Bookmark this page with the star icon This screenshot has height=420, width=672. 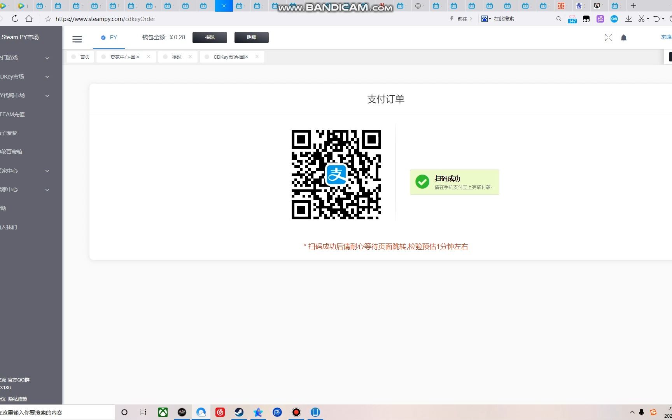(48, 19)
